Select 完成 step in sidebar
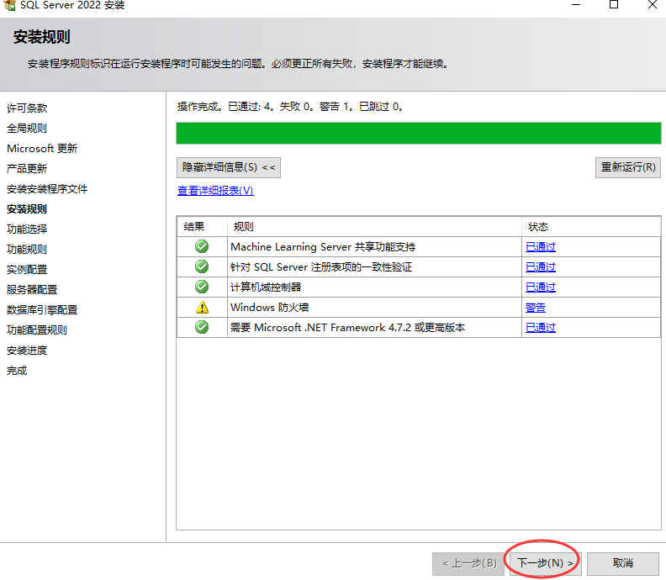Screen dimensions: 666x580 pyautogui.click(x=17, y=370)
